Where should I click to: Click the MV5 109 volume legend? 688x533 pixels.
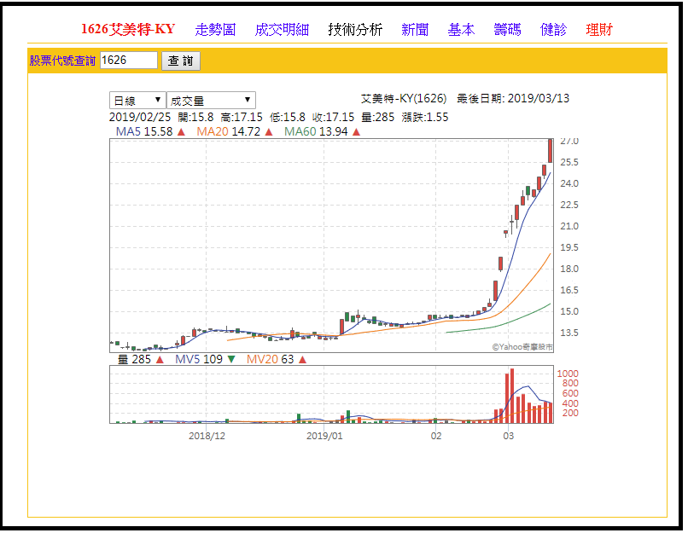tap(199, 359)
